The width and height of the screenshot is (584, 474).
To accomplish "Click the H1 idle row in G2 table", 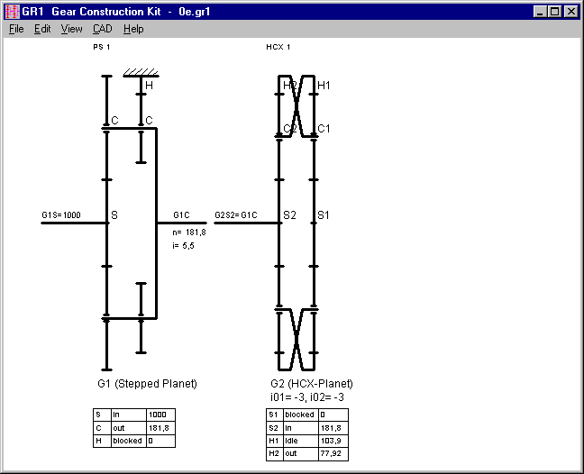I will 306,442.
